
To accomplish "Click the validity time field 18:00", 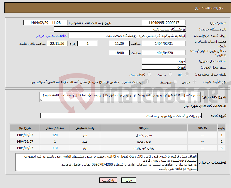I will (x=119, y=53).
